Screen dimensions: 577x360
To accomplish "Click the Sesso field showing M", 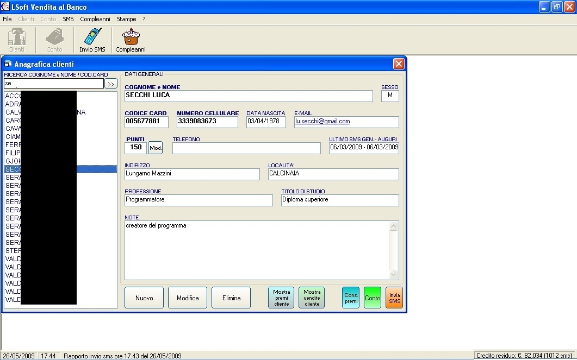I will tap(390, 96).
